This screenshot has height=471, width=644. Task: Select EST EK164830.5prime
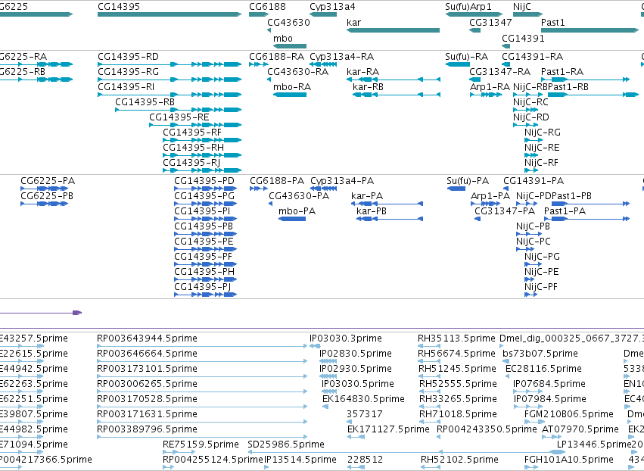[325, 407]
